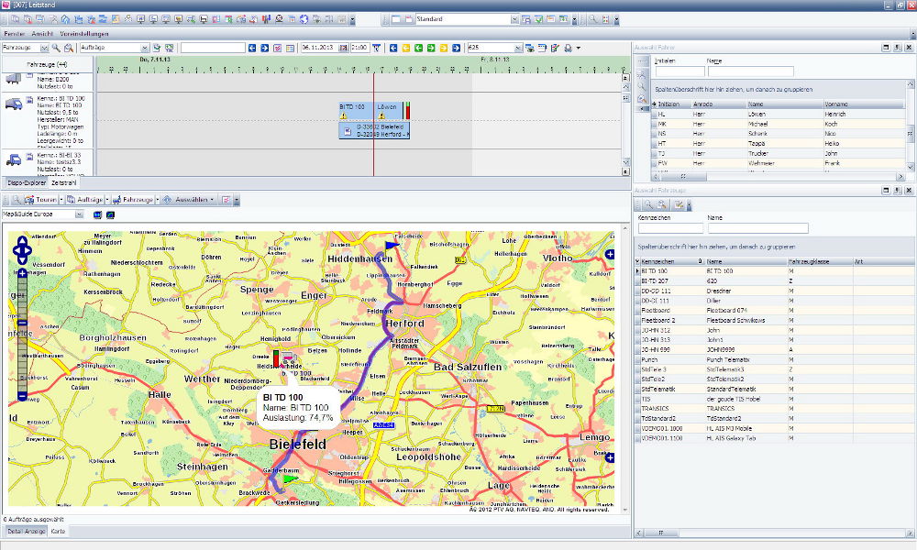Screen dimensions: 917x550
Task: Zoom in using the map plus button
Action: pyautogui.click(x=22, y=273)
